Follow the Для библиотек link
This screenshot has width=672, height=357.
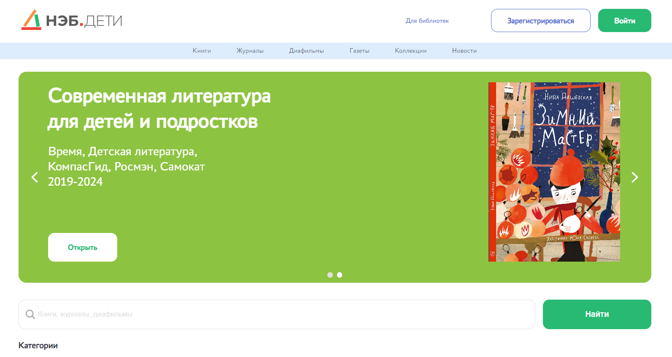point(427,21)
